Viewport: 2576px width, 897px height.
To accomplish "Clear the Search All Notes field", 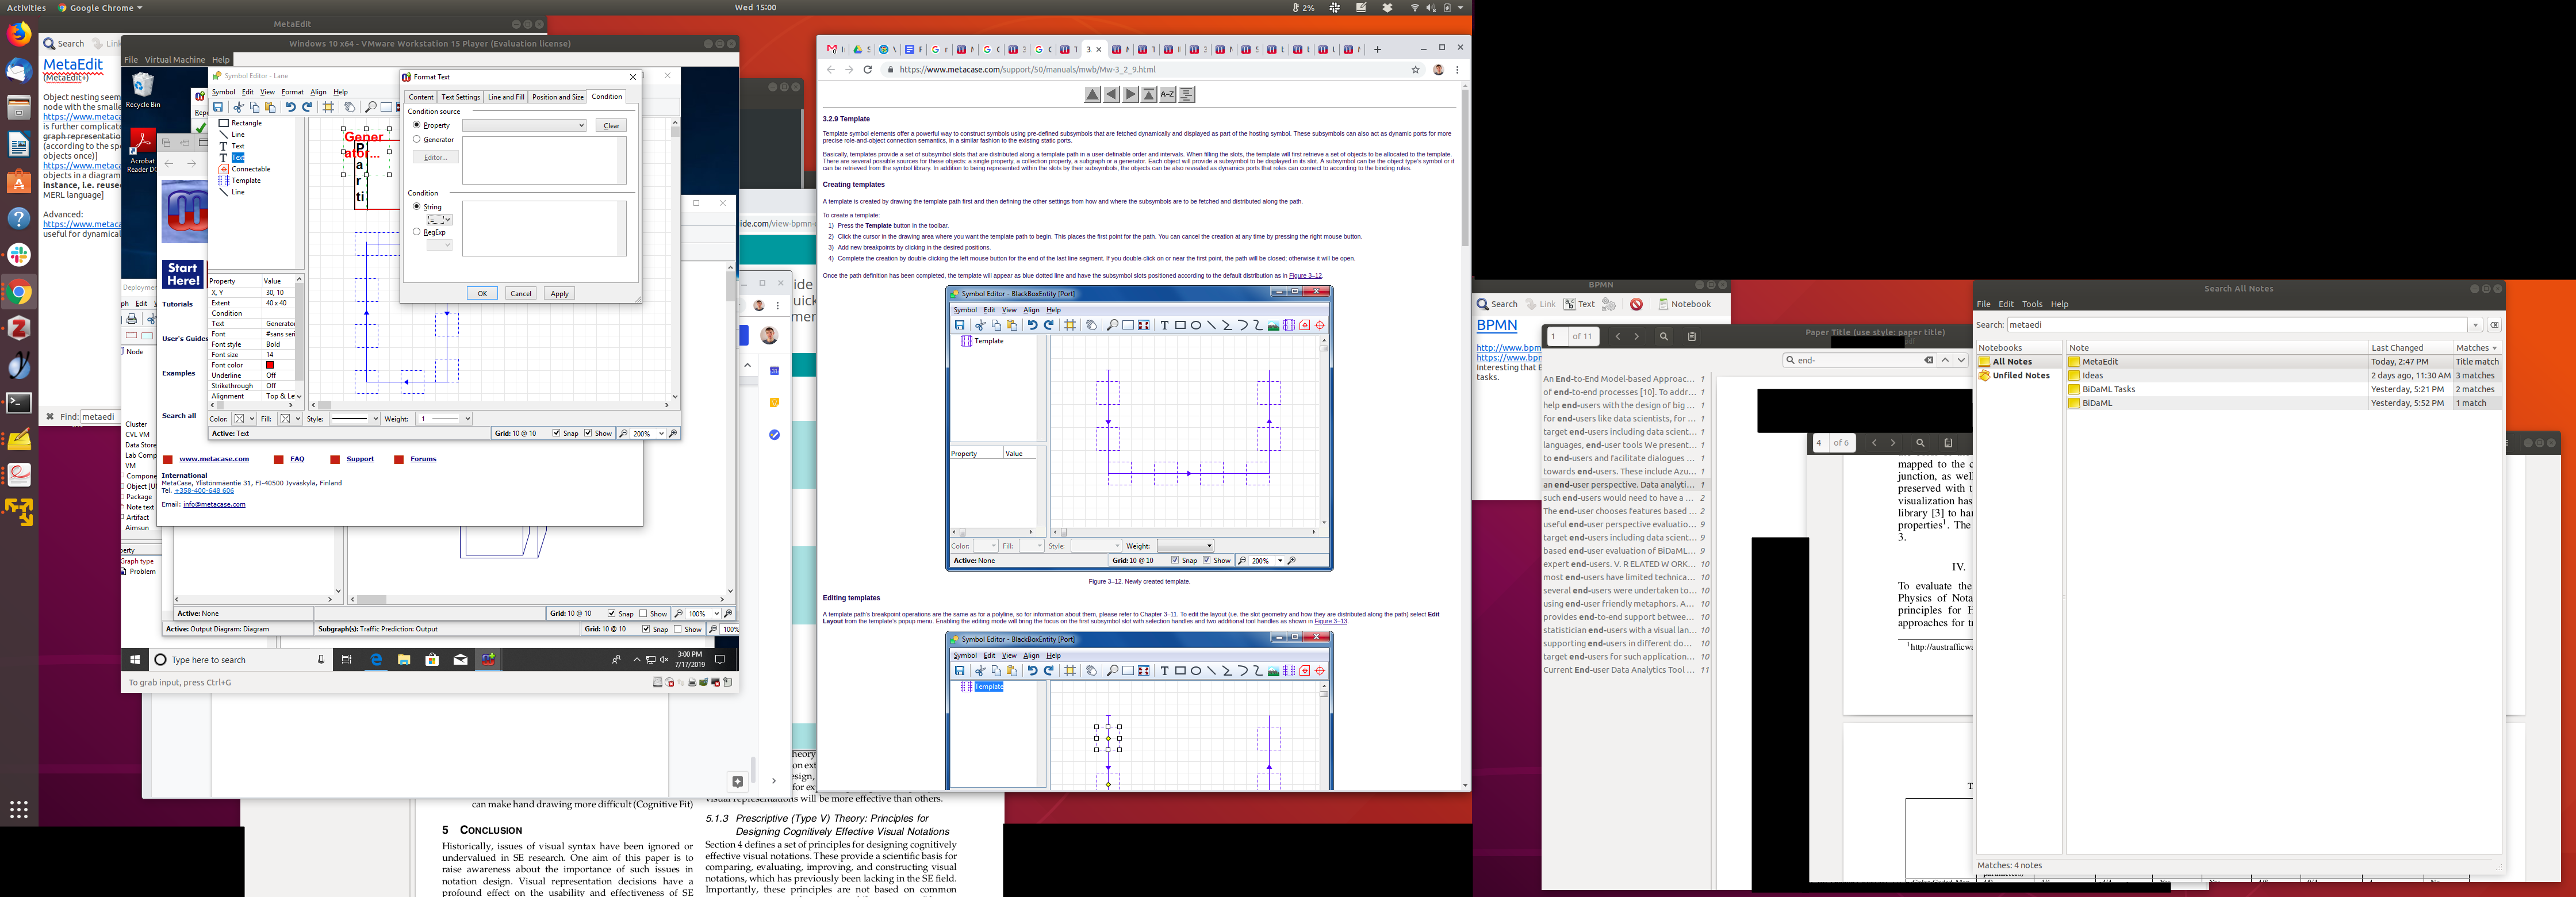I will [x=2494, y=325].
